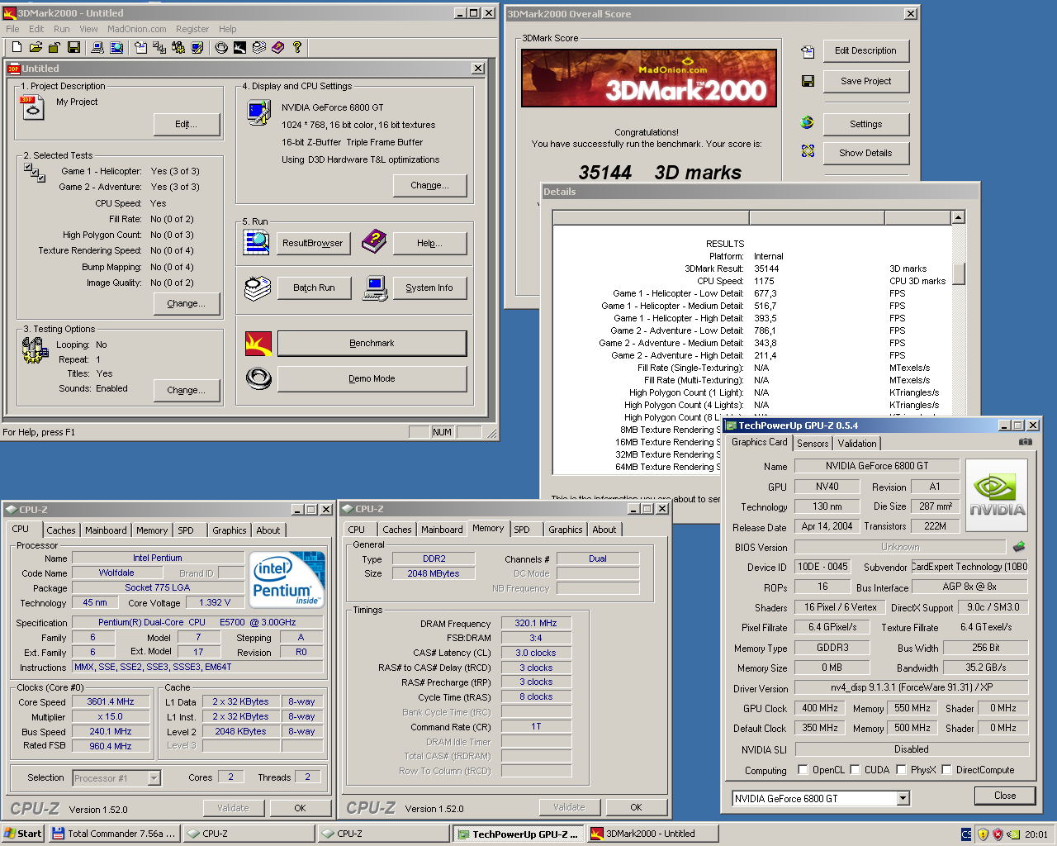Click the ring icon beside Demo Mode button
Viewport: 1057px width, 846px height.
coord(258,378)
